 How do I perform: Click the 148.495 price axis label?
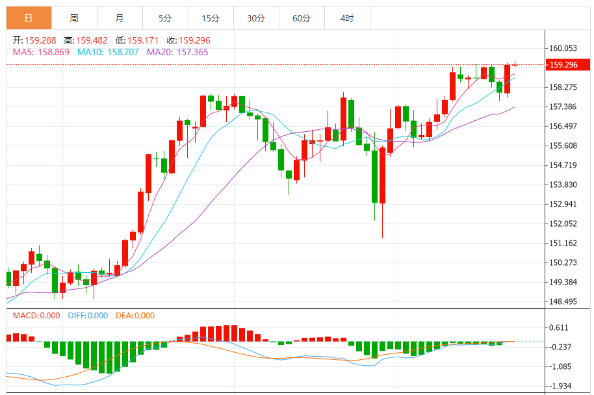(x=563, y=302)
